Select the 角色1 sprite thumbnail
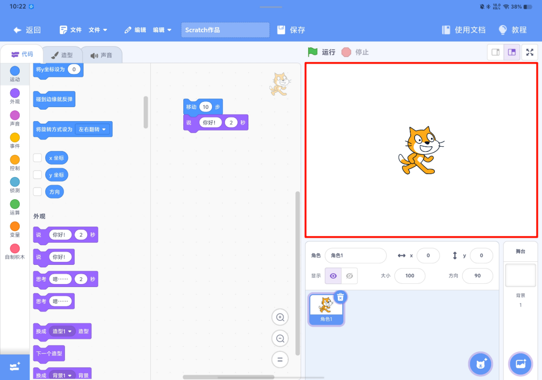Screen dimensions: 542x380 click(326, 308)
